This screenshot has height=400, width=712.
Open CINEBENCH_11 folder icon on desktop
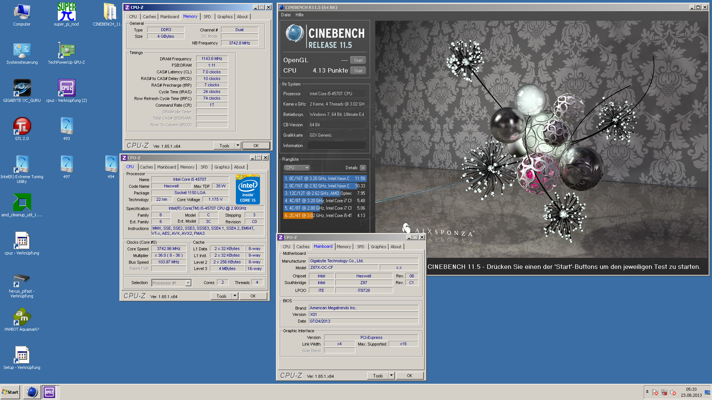(108, 15)
